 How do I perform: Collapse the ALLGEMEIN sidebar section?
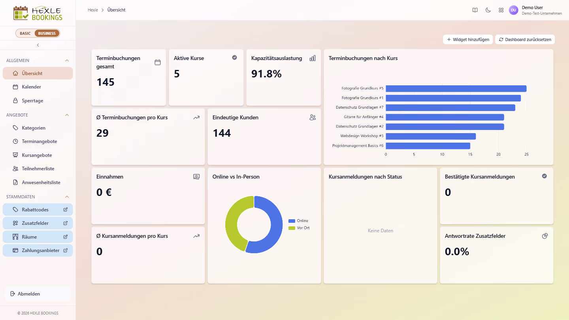click(x=67, y=60)
